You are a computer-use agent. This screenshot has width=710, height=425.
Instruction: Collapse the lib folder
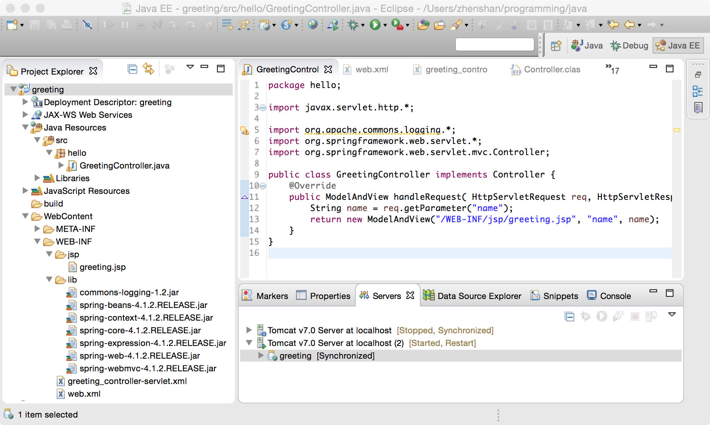click(49, 279)
